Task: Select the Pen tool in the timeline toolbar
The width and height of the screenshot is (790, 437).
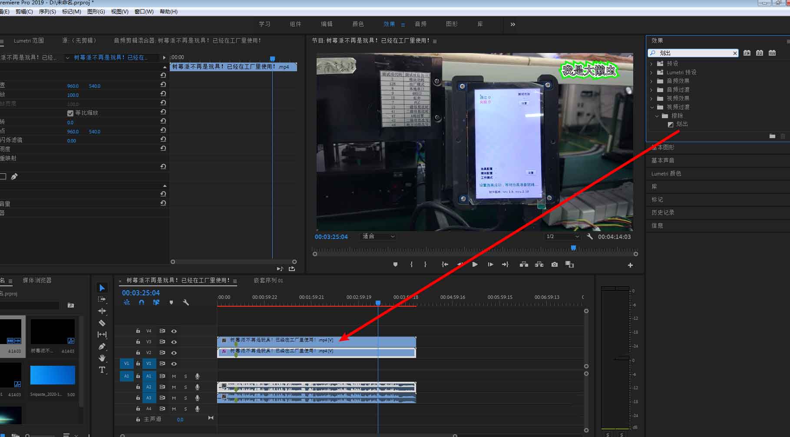Action: 102,346
